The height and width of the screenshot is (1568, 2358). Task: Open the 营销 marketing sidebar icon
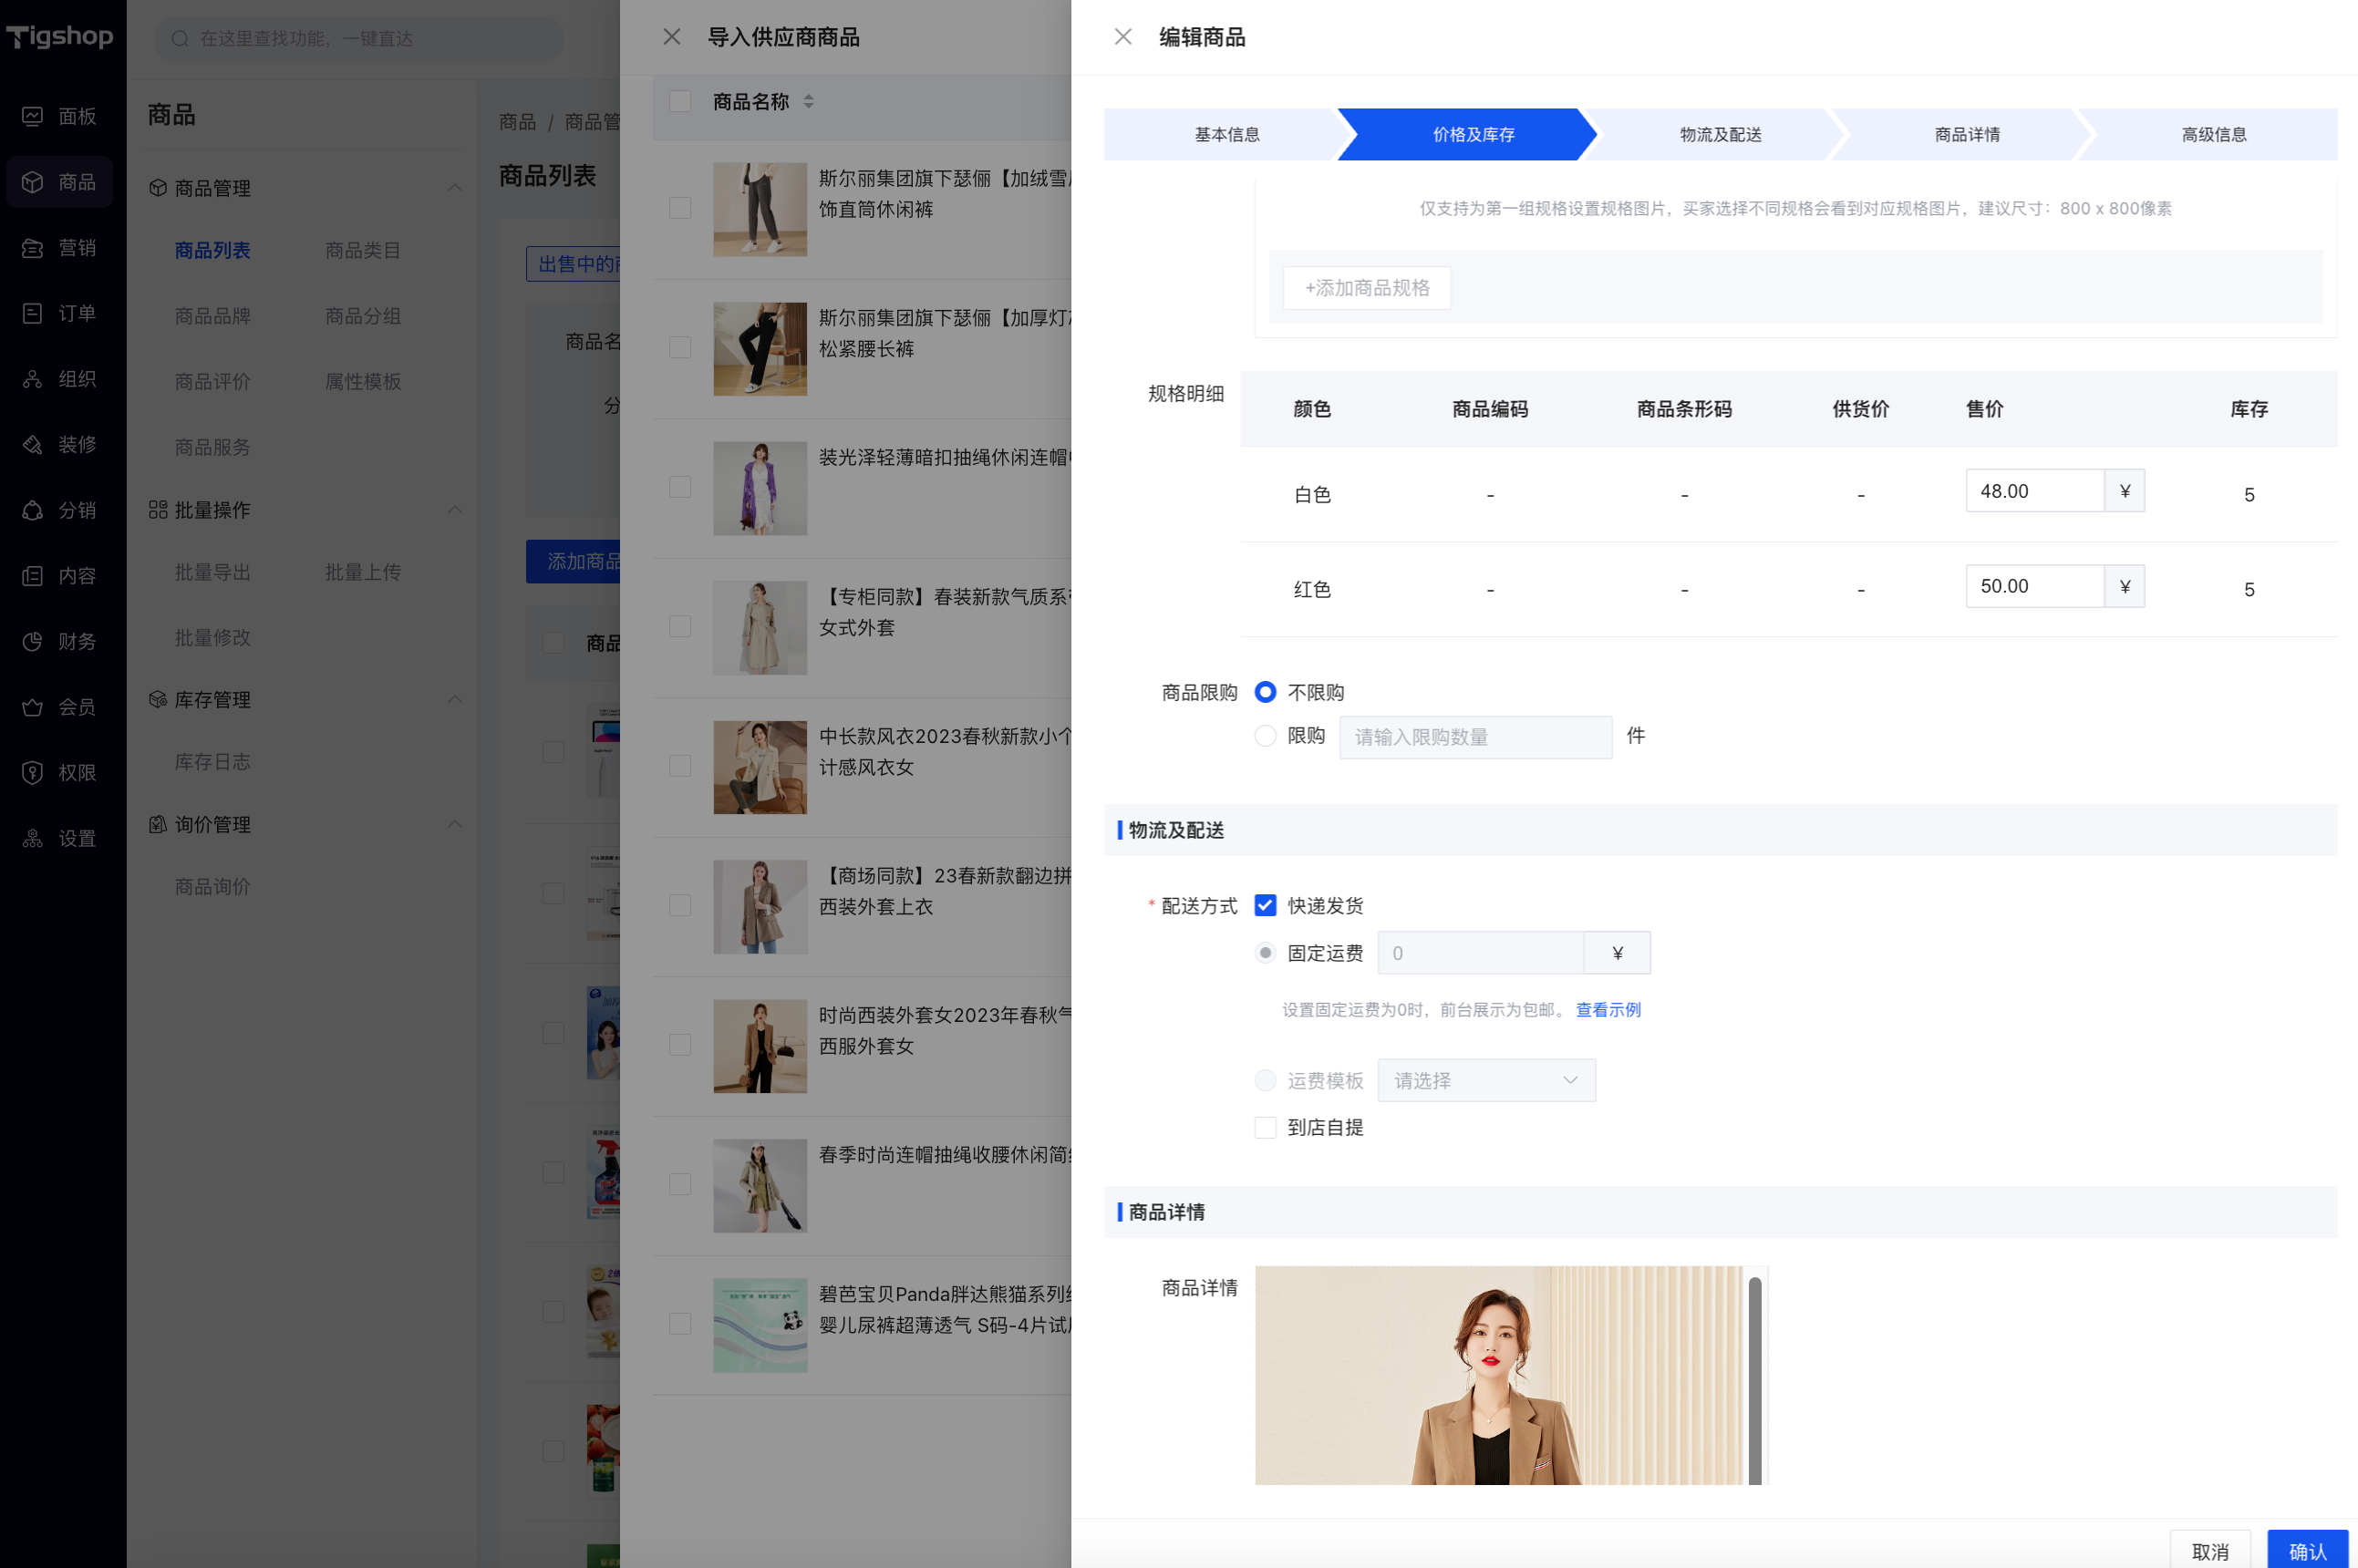pyautogui.click(x=32, y=248)
